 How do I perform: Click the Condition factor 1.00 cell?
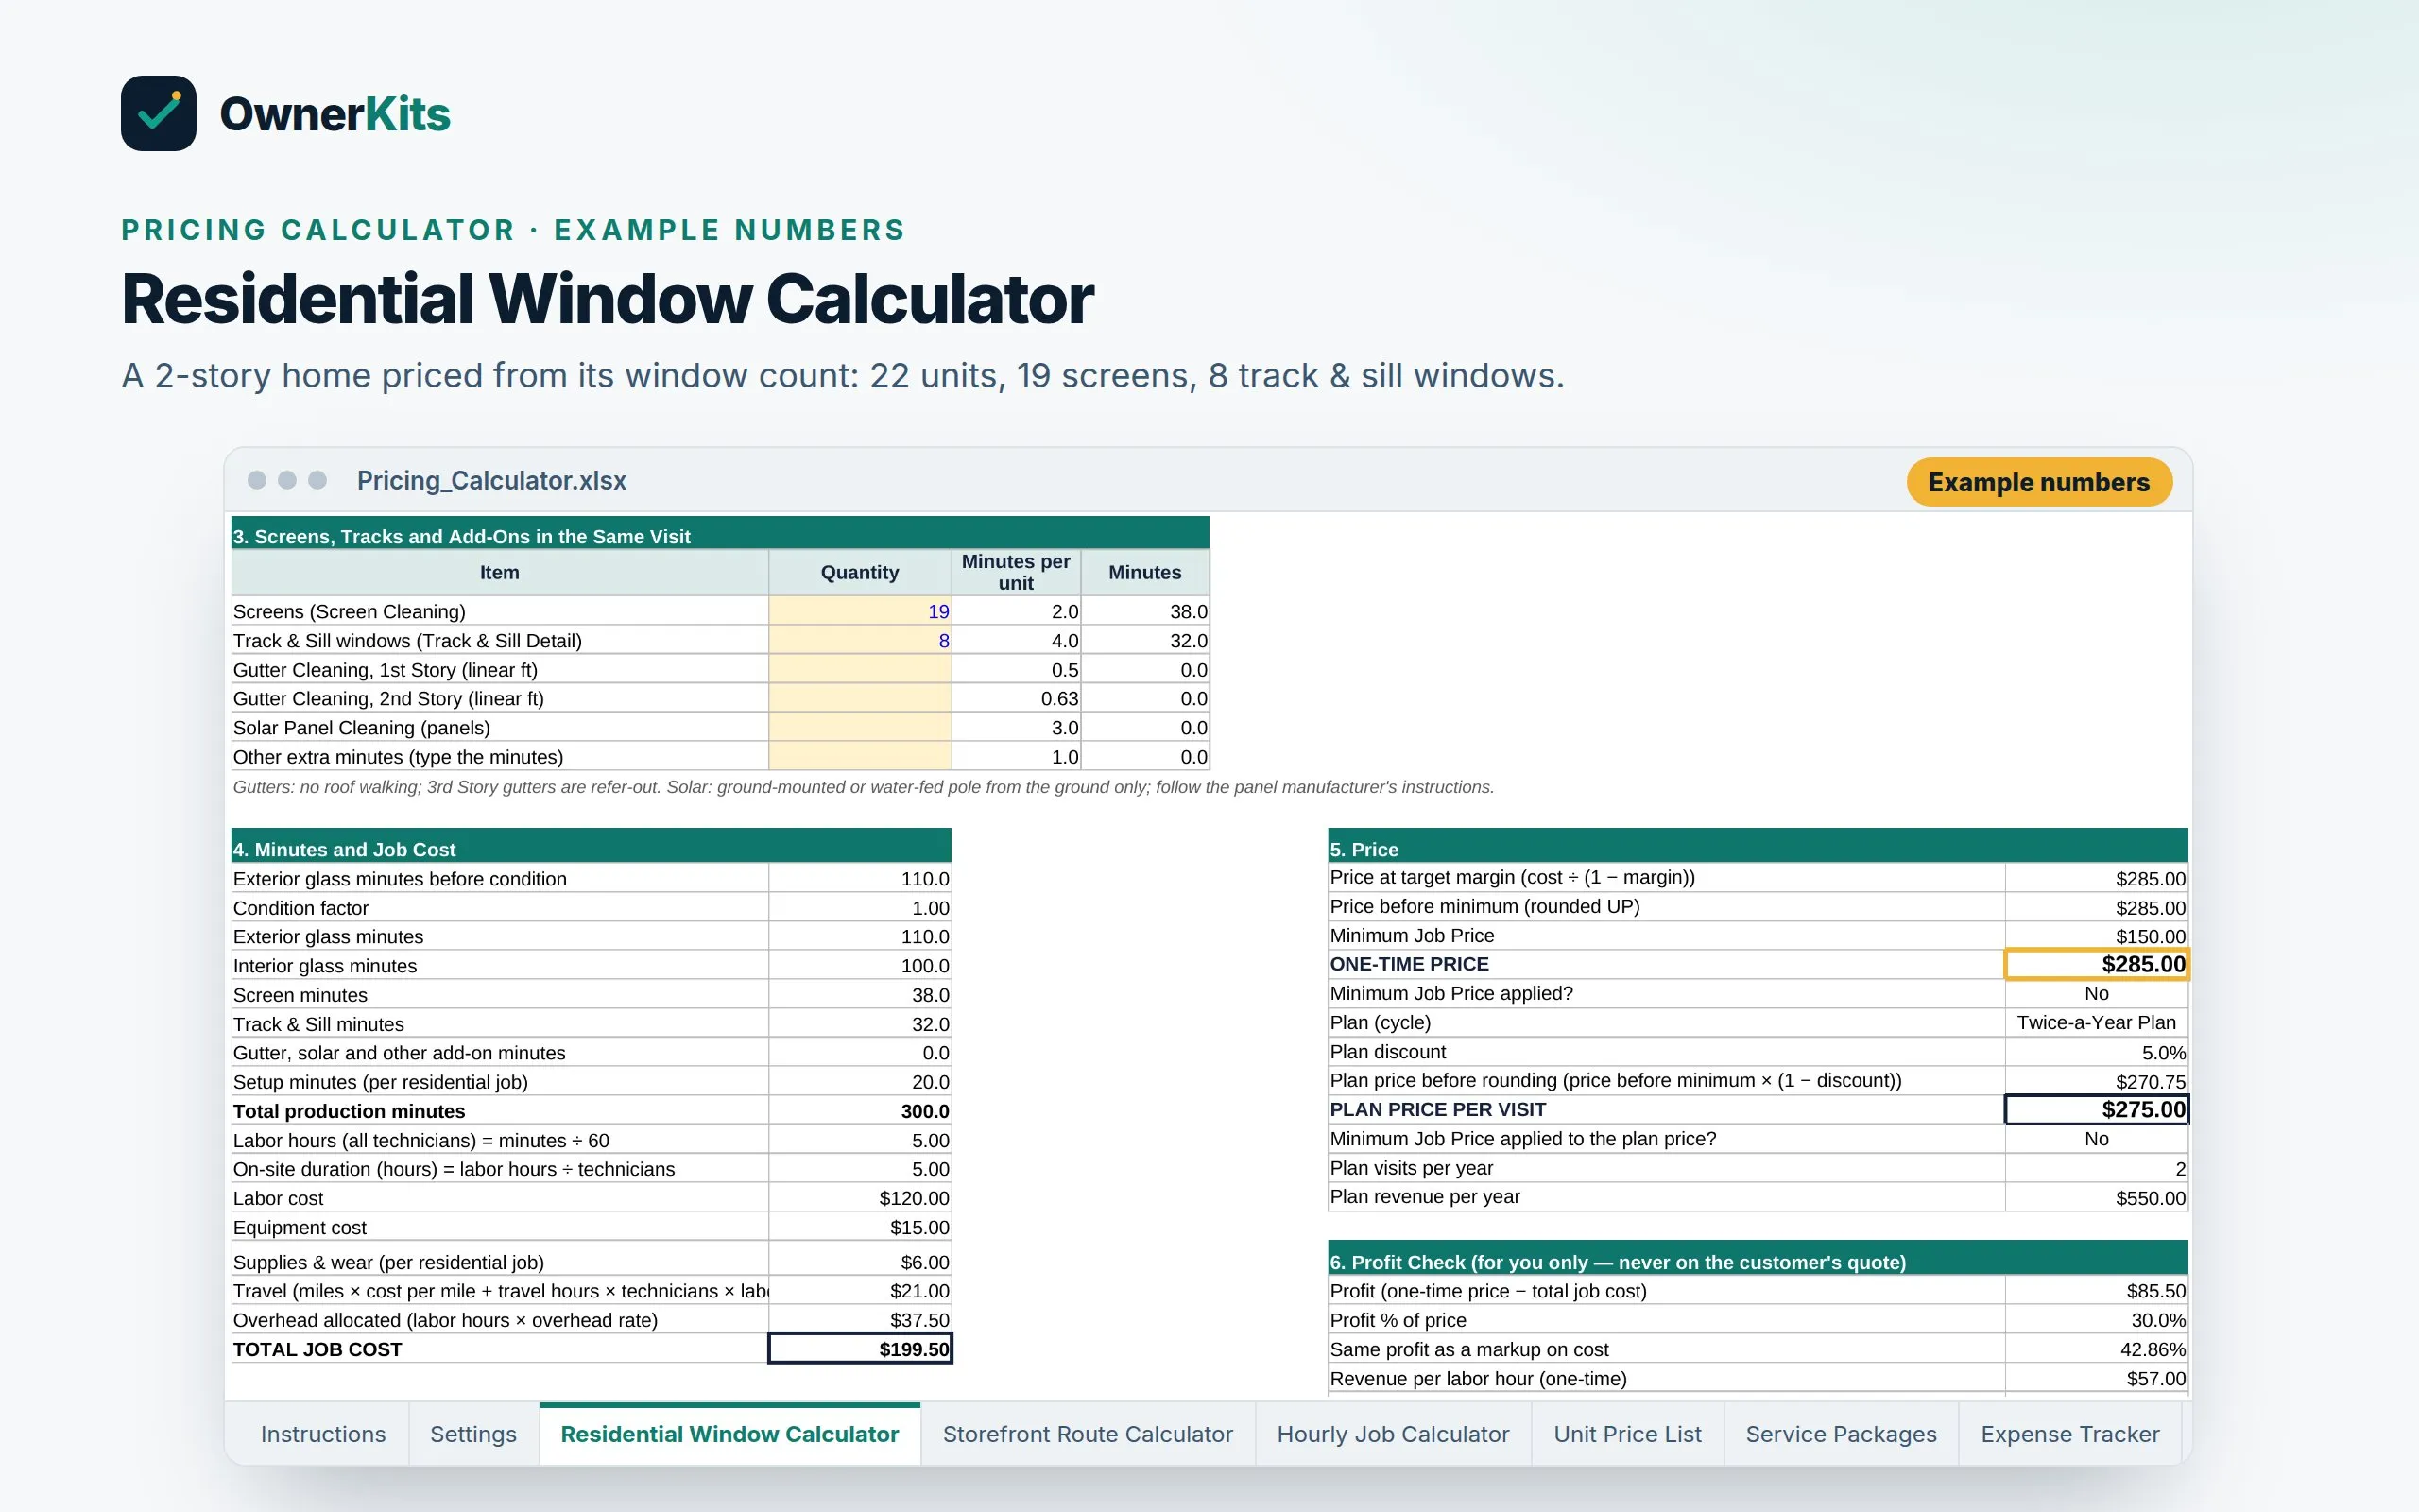click(x=860, y=908)
